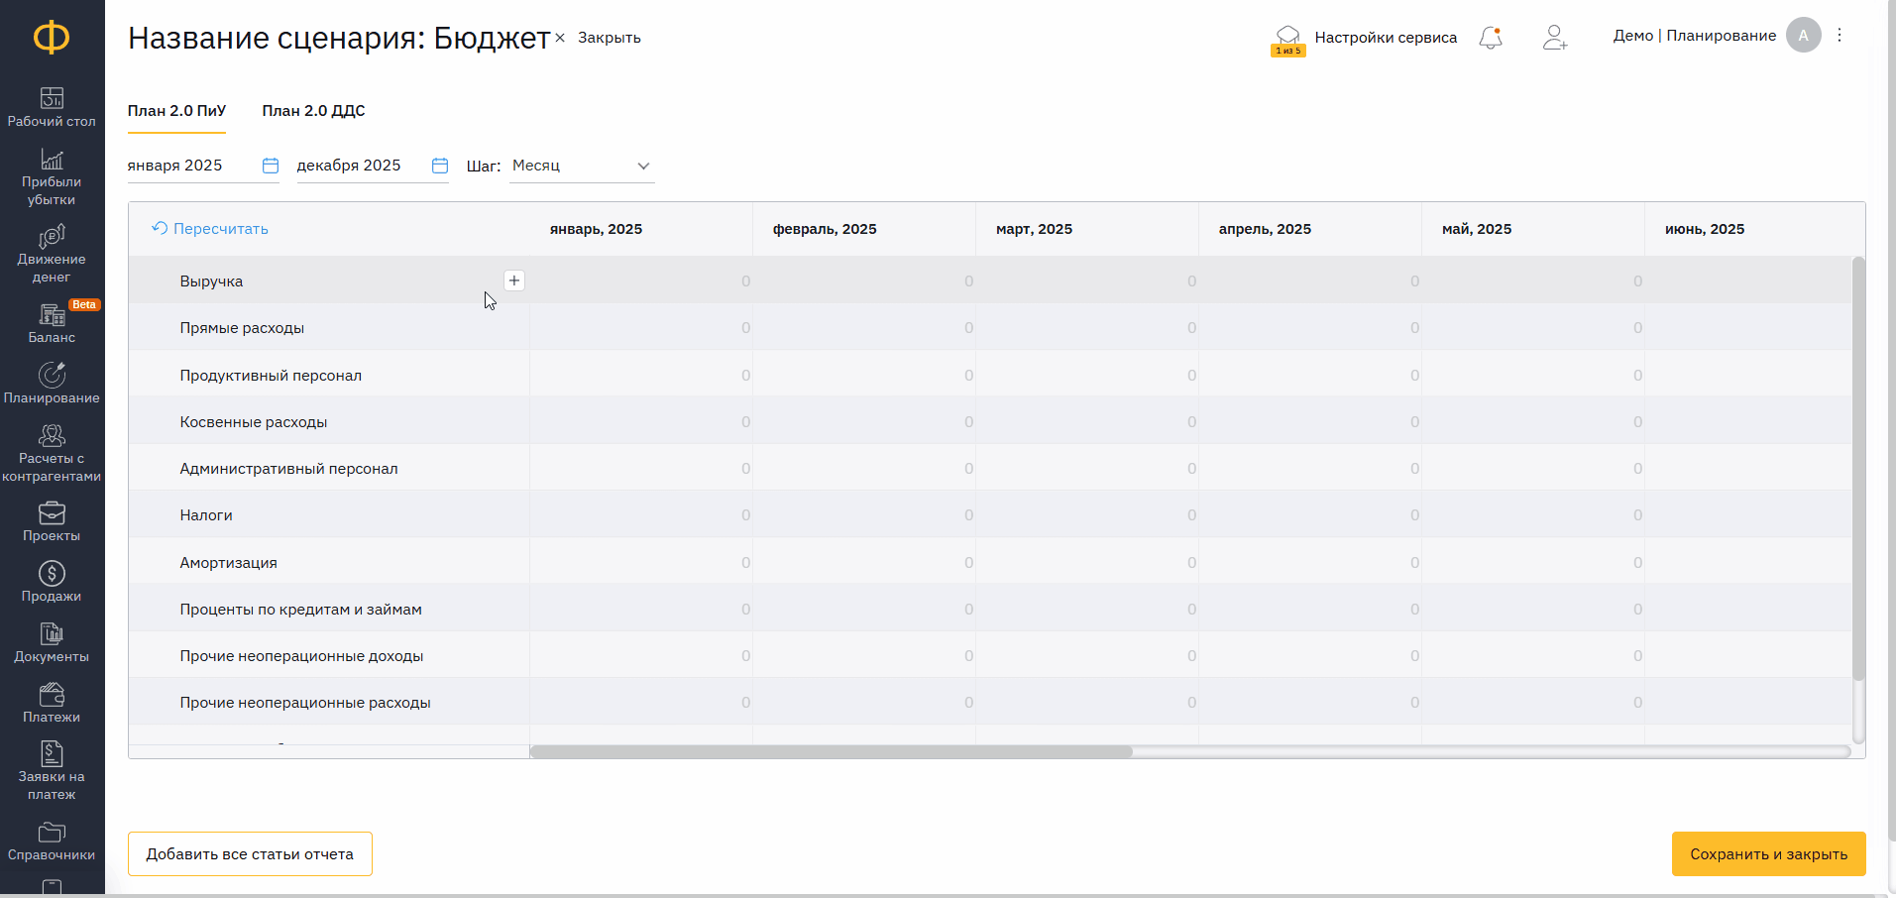Click the horizontal table scrollbar
Image resolution: width=1896 pixels, height=898 pixels.
[x=831, y=751]
